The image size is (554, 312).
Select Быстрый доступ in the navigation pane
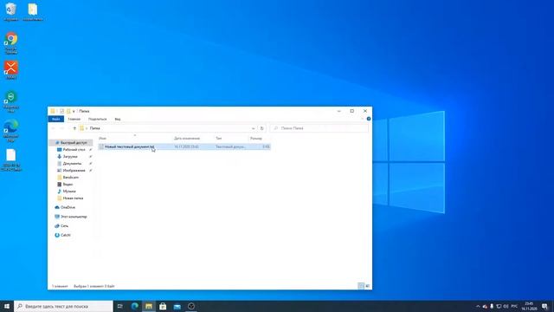pyautogui.click(x=71, y=142)
